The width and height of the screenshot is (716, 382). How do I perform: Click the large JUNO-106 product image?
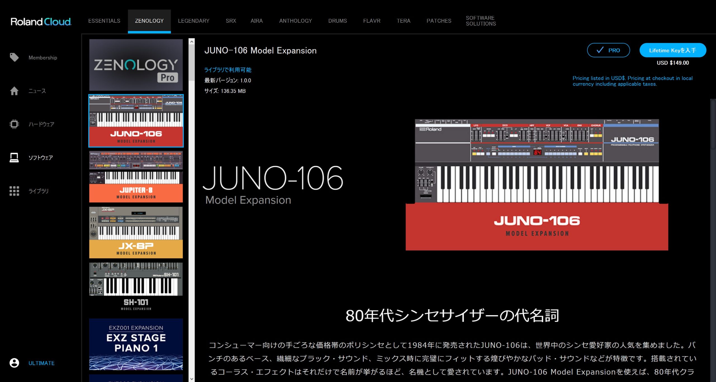[x=537, y=185]
